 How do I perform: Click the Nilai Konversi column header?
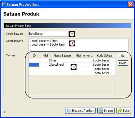tap(84, 56)
